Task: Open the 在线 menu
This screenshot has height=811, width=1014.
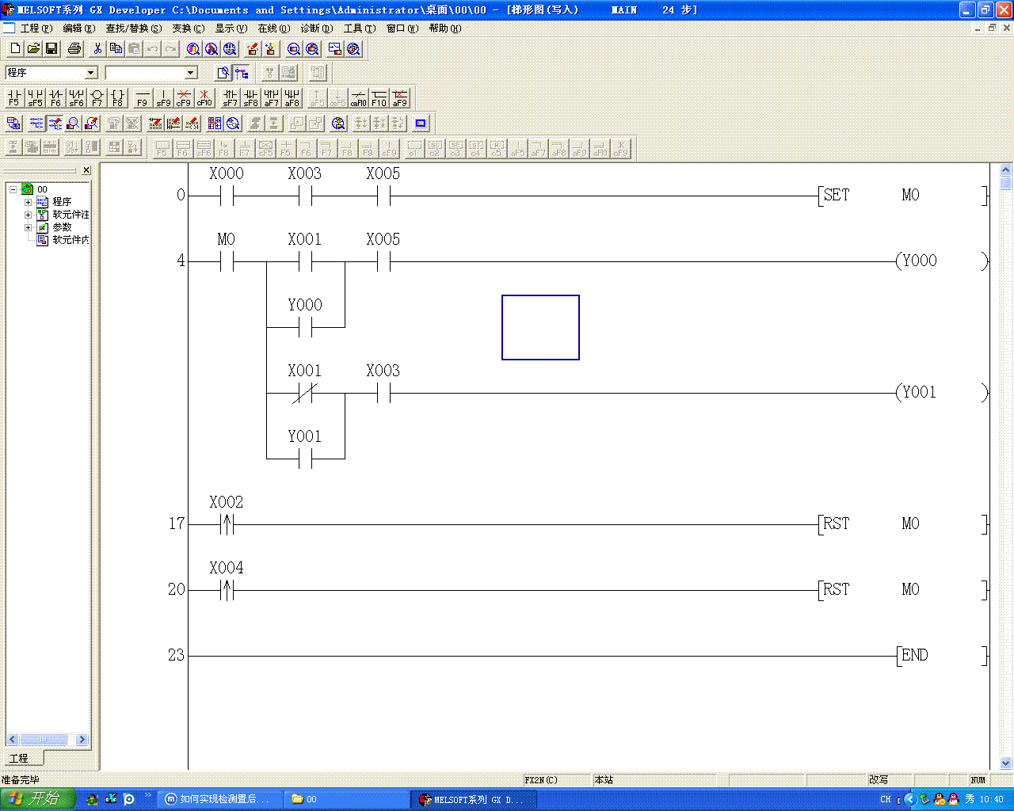Action: [273, 29]
